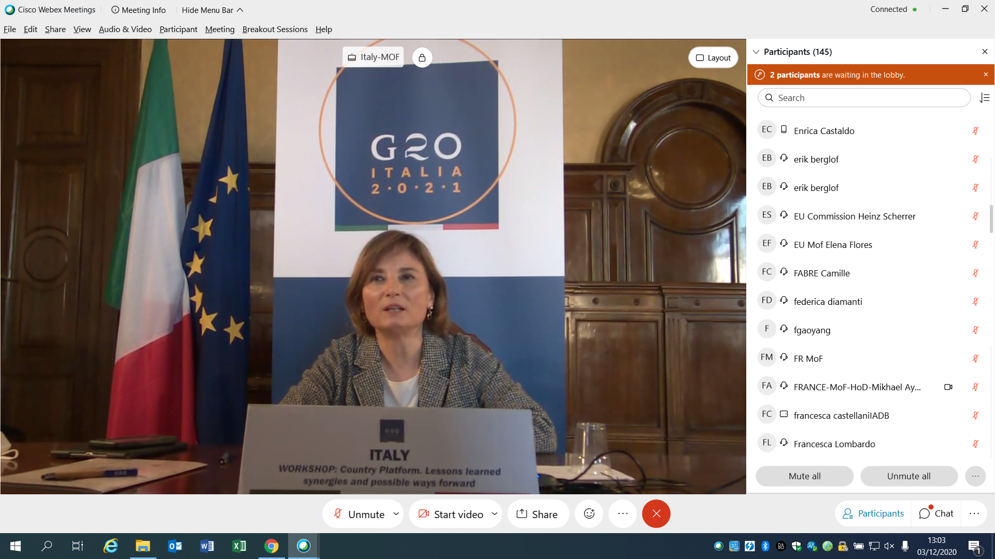Expand the video options arrow beside Start video
Image resolution: width=995 pixels, height=559 pixels.
(495, 513)
